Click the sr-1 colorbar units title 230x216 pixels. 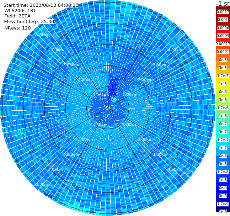[x=223, y=3]
